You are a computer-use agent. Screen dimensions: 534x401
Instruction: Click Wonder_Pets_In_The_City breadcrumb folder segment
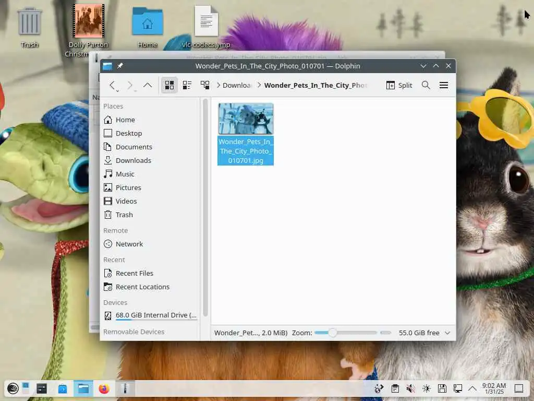(x=315, y=85)
